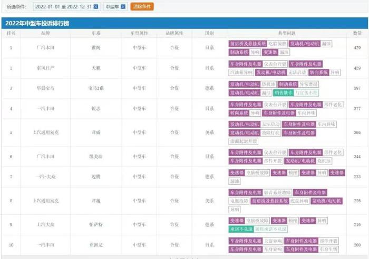The image size is (369, 259).
Task: Click the 天窗异响 issue label
Action: 273,241
